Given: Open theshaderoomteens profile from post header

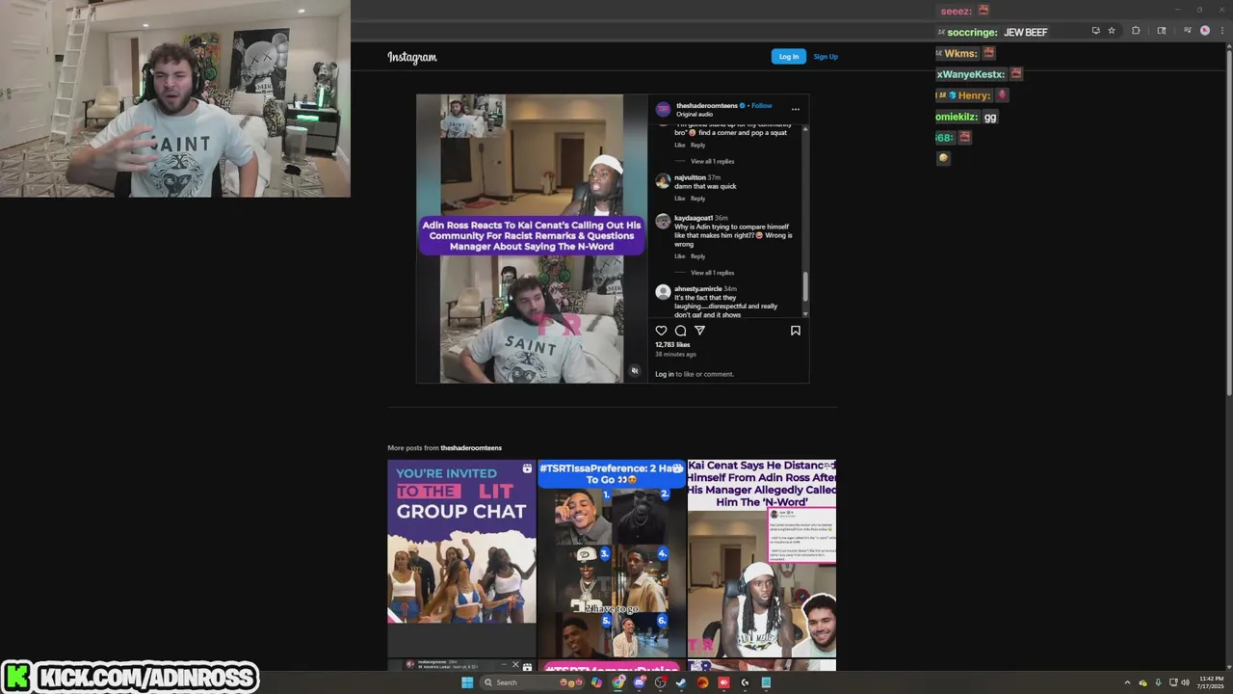Looking at the screenshot, I should (707, 105).
